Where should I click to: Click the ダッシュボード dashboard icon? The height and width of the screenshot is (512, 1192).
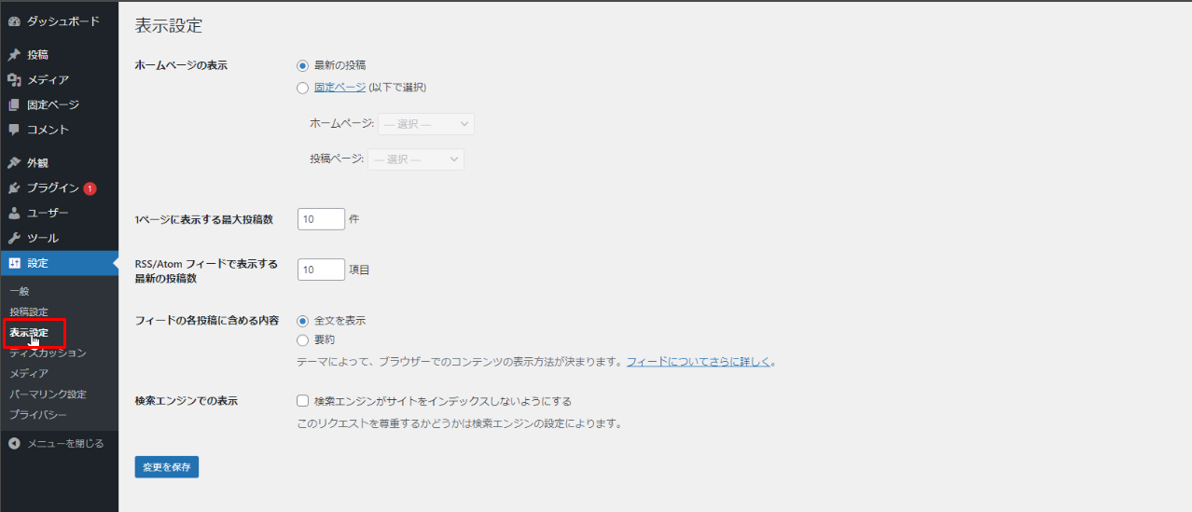pos(14,21)
